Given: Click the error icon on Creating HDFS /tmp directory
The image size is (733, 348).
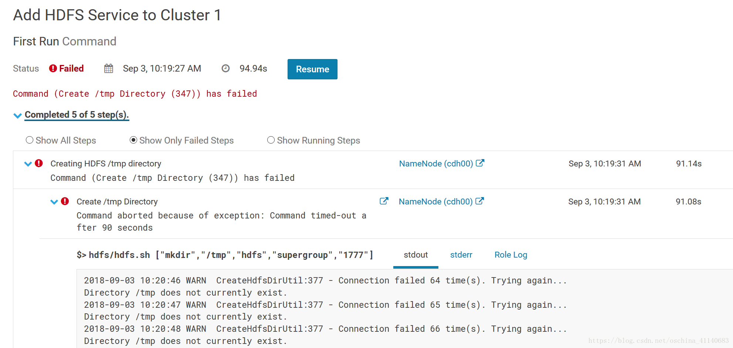Looking at the screenshot, I should pyautogui.click(x=39, y=163).
